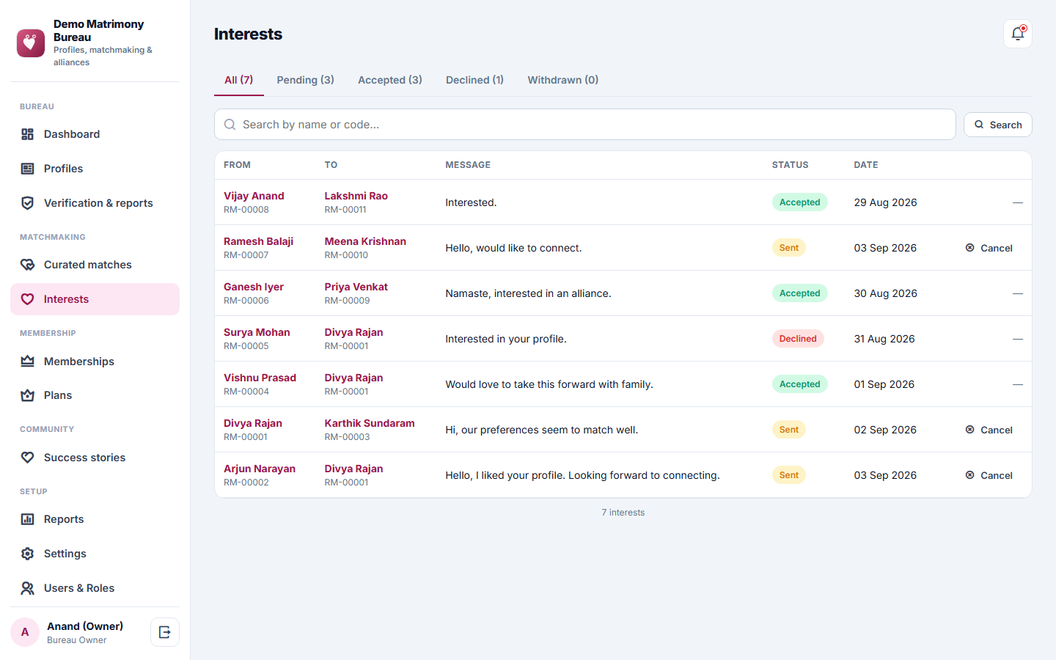Click the Users & Roles people icon

point(28,588)
